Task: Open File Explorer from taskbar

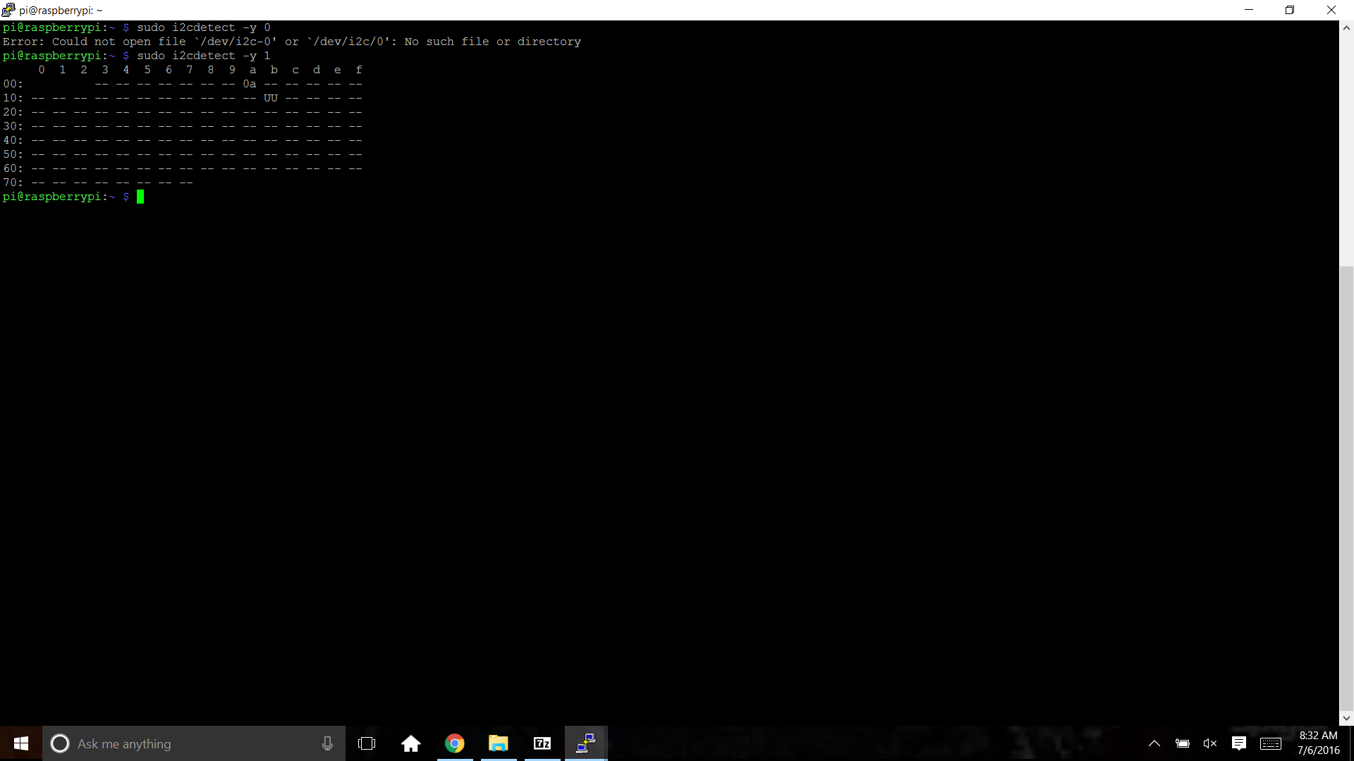Action: (499, 743)
